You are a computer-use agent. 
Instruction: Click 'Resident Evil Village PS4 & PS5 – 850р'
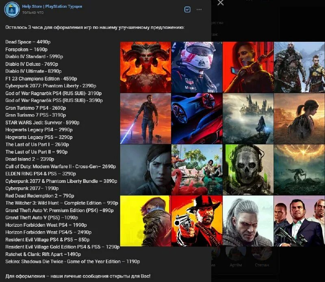pos(48,240)
